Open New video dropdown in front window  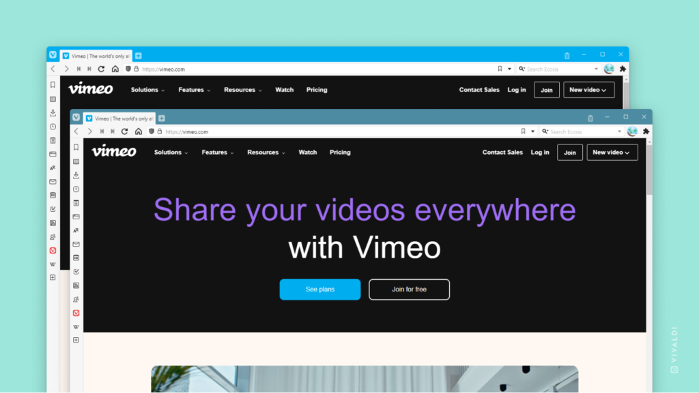pyautogui.click(x=612, y=153)
